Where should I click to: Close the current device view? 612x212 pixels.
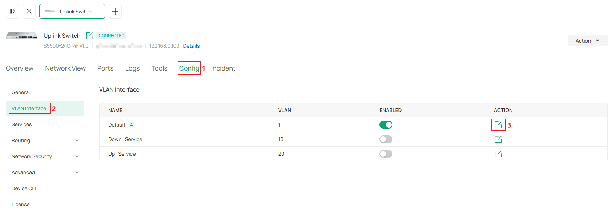click(29, 11)
